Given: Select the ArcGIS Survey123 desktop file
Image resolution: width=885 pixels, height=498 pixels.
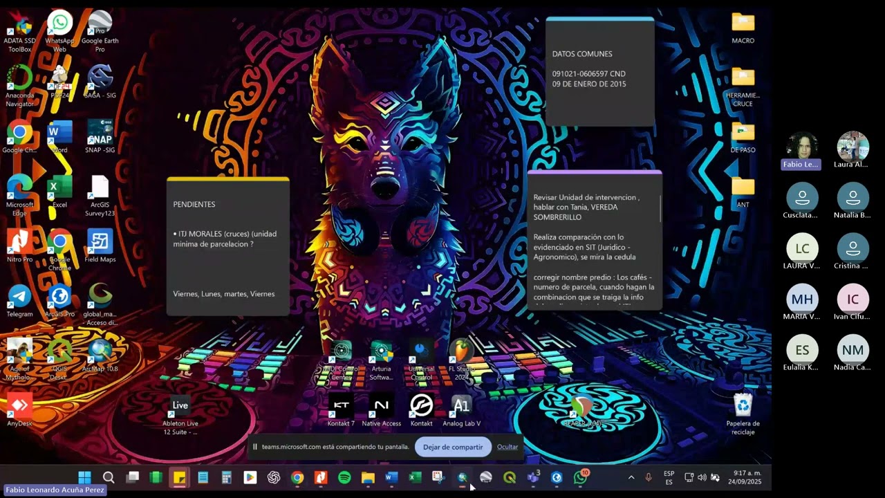Looking at the screenshot, I should 100,195.
